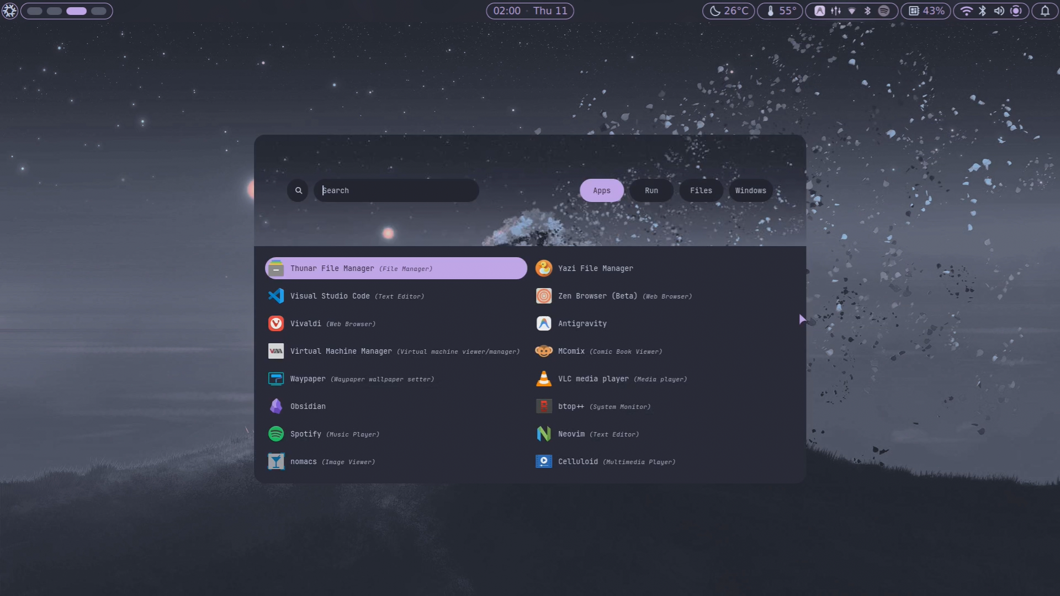
Task: Click the magnifier search icon
Action: [298, 190]
